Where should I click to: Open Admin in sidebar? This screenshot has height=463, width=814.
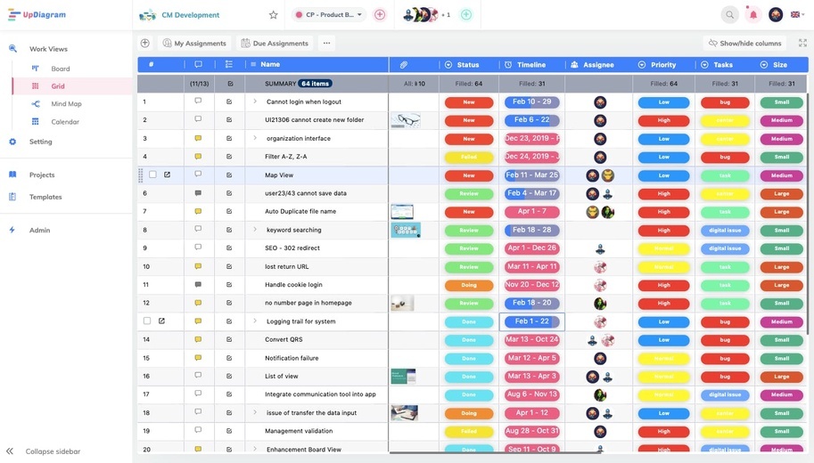(39, 231)
